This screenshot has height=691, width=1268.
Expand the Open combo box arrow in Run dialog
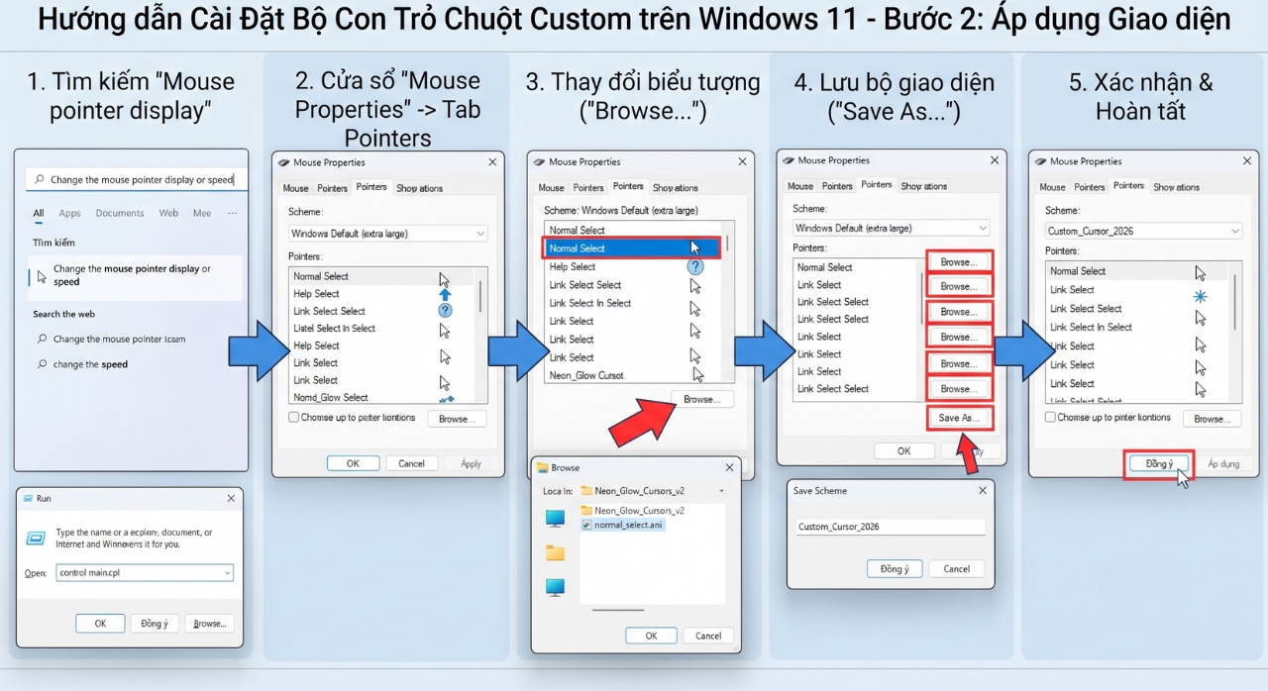click(228, 573)
